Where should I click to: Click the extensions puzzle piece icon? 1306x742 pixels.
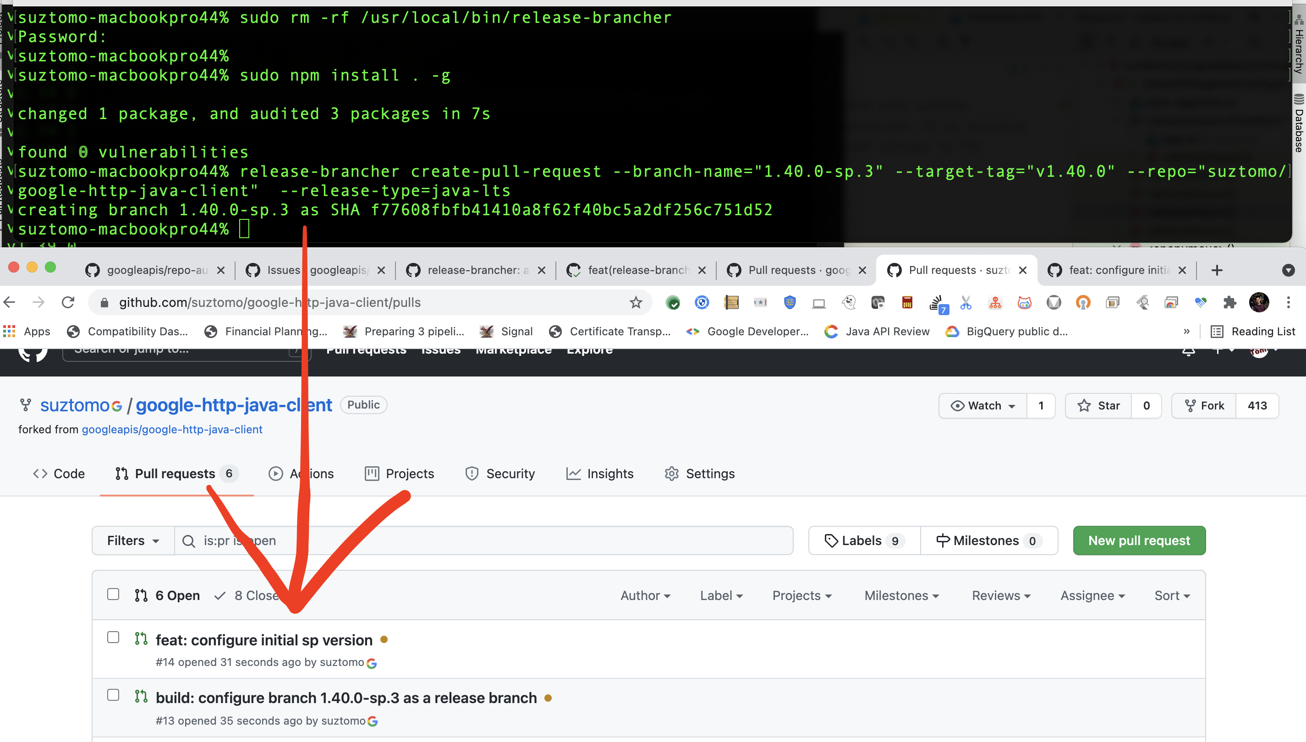pos(1231,302)
